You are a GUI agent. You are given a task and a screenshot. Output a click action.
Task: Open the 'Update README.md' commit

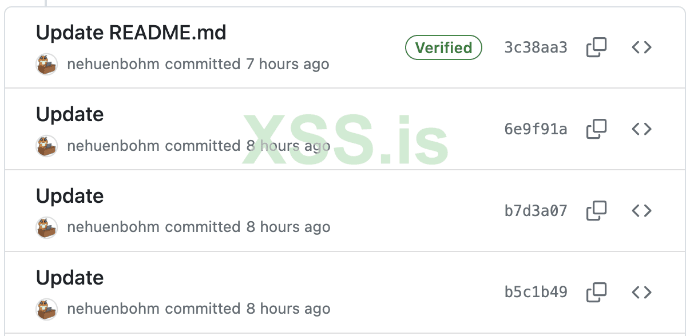(x=131, y=33)
